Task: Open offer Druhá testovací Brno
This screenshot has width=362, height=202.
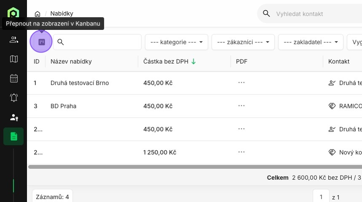Action: [80, 83]
